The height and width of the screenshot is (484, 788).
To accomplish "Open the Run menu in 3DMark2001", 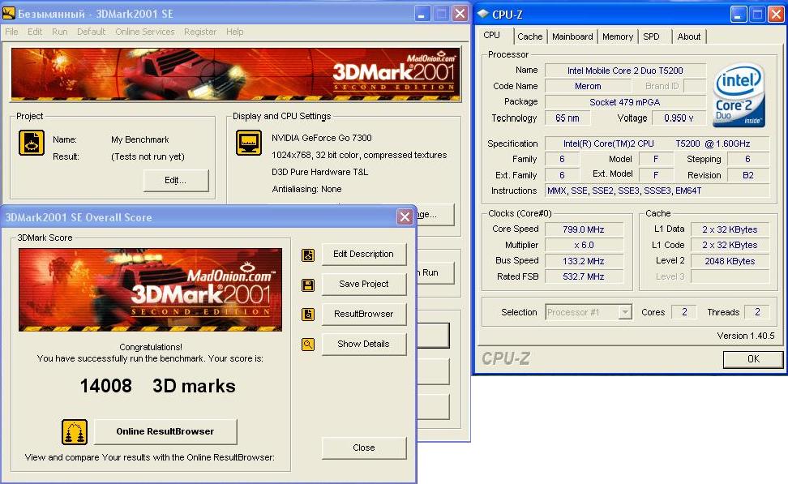I will [60, 32].
